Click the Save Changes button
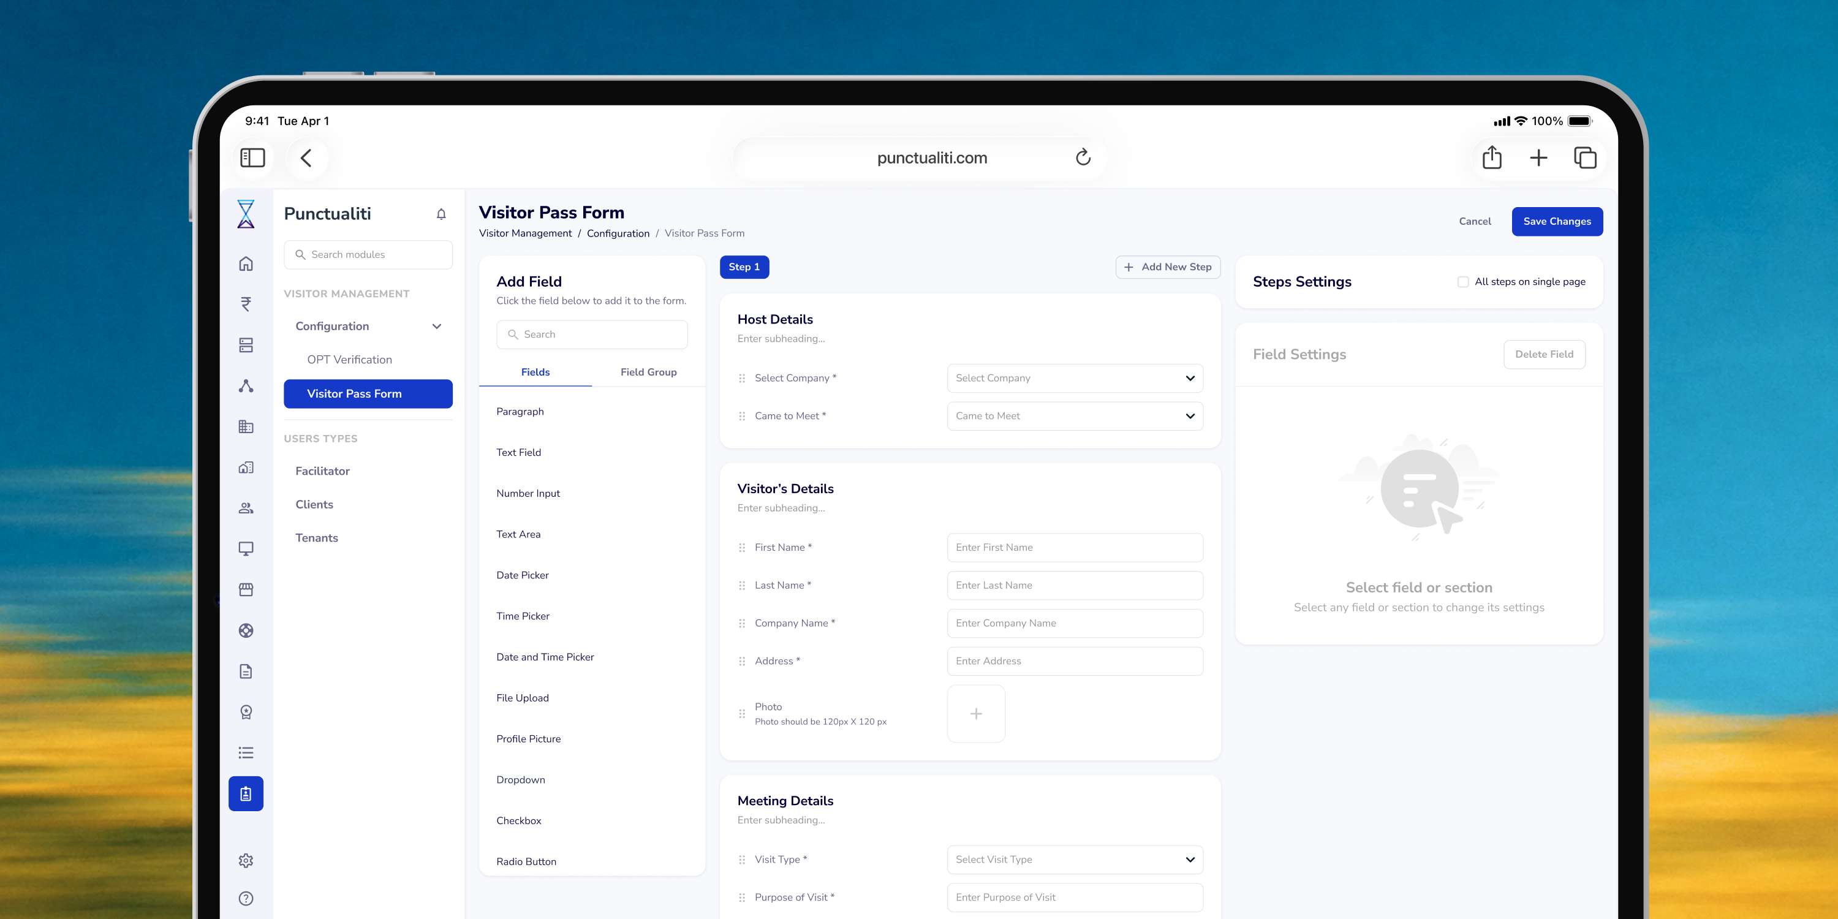Viewport: 1838px width, 919px height. coord(1557,221)
